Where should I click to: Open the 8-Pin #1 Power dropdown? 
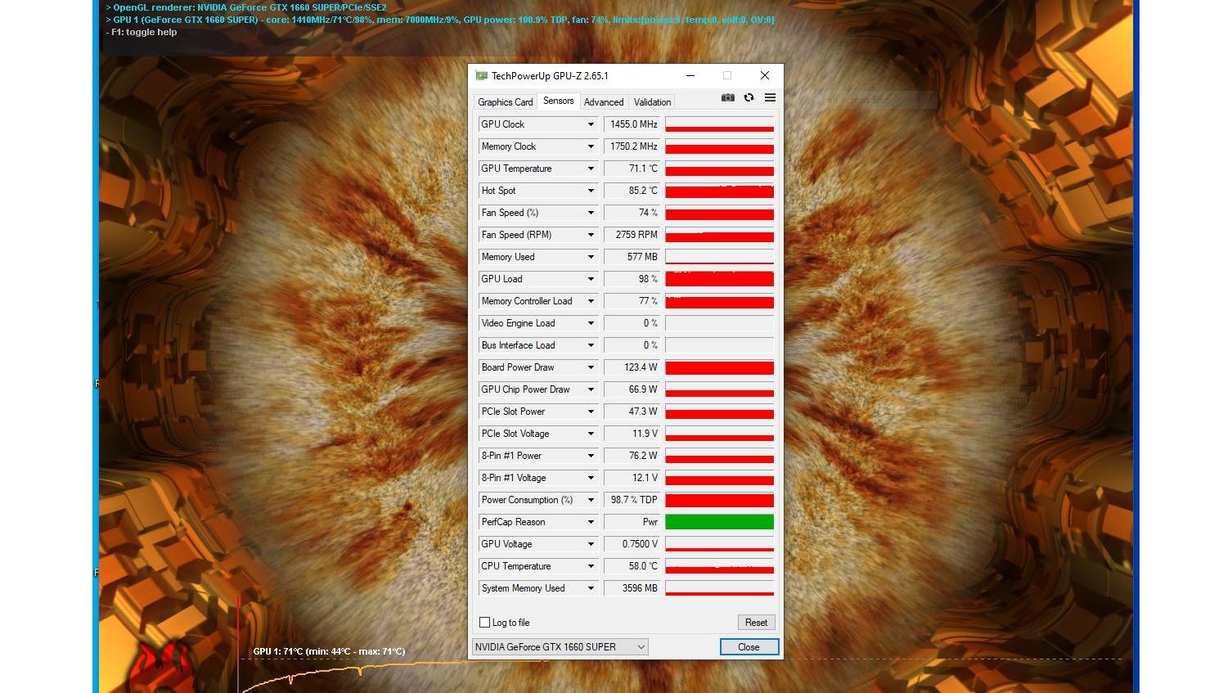[591, 456]
